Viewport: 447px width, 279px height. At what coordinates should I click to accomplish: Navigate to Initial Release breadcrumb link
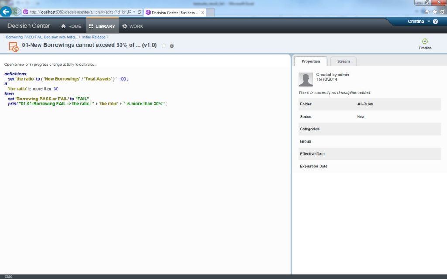point(93,37)
